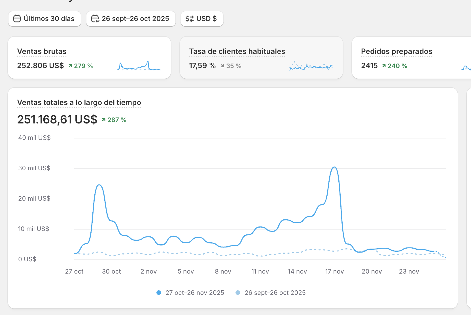
Task: Open the Tasa de clientes habituales card title
Action: (237, 51)
